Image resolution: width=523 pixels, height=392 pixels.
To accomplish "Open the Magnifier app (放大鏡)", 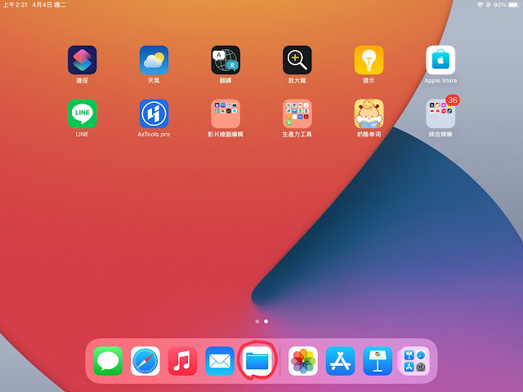I will coord(297,60).
